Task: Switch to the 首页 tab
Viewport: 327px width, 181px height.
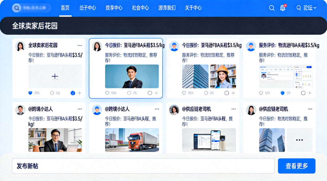Action: (65, 8)
